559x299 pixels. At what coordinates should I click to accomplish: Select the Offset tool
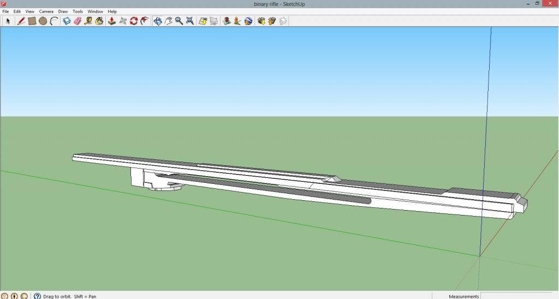(144, 21)
